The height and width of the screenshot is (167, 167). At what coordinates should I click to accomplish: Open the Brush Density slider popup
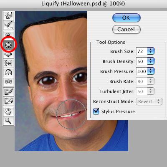tap(151, 61)
